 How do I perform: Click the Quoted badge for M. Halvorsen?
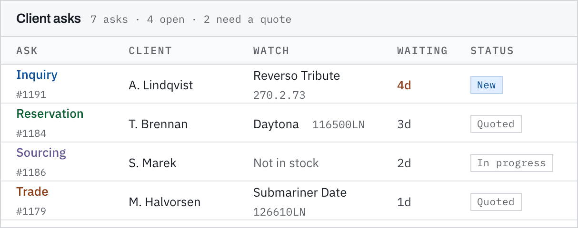(x=496, y=202)
